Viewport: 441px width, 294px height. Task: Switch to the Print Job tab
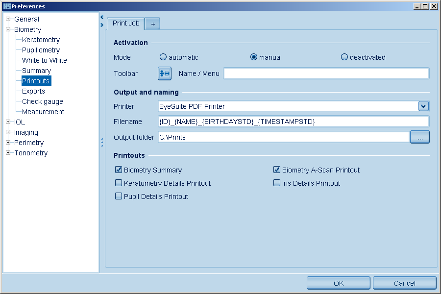(126, 24)
